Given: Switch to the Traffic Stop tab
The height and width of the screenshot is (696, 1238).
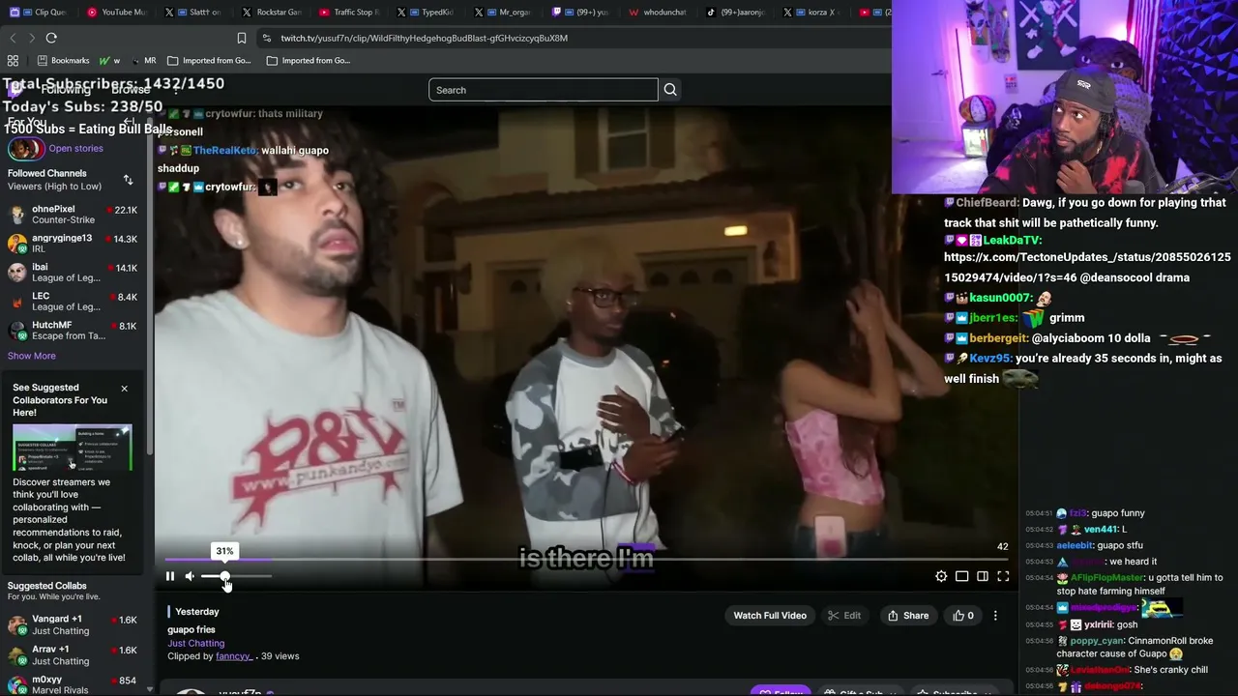Looking at the screenshot, I should click(x=349, y=12).
